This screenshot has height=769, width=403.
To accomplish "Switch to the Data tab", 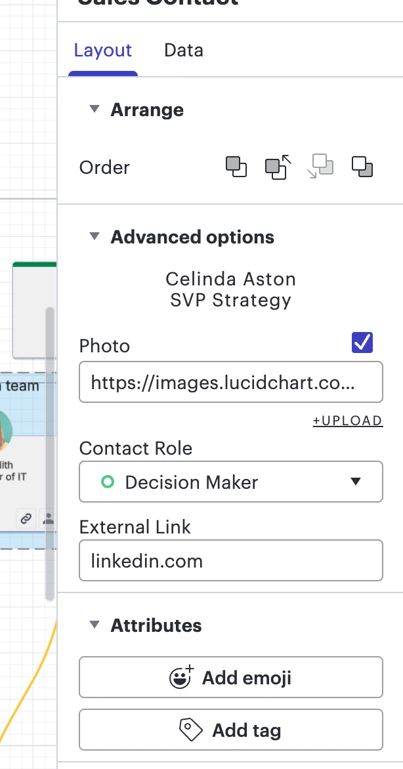I will (x=184, y=51).
